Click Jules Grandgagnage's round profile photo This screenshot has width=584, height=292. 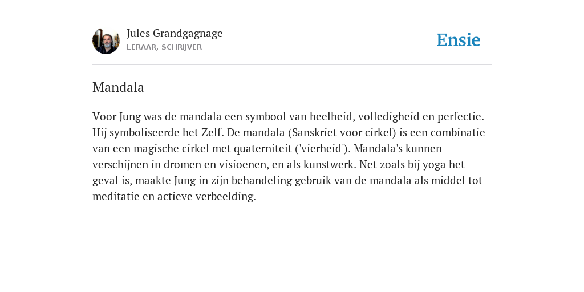106,40
